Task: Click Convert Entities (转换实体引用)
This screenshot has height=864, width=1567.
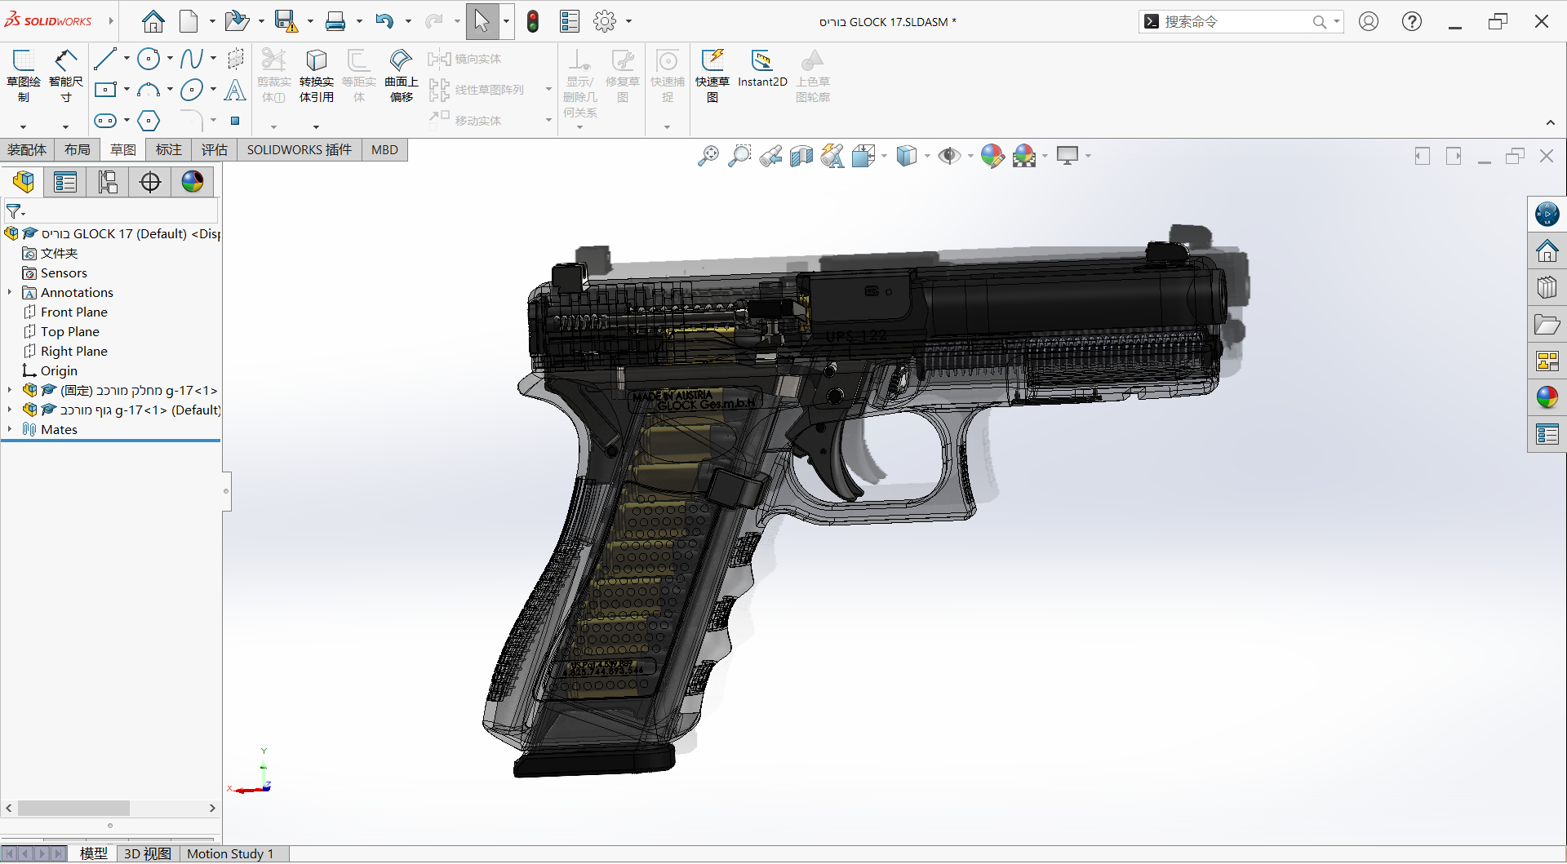Action: 317,75
